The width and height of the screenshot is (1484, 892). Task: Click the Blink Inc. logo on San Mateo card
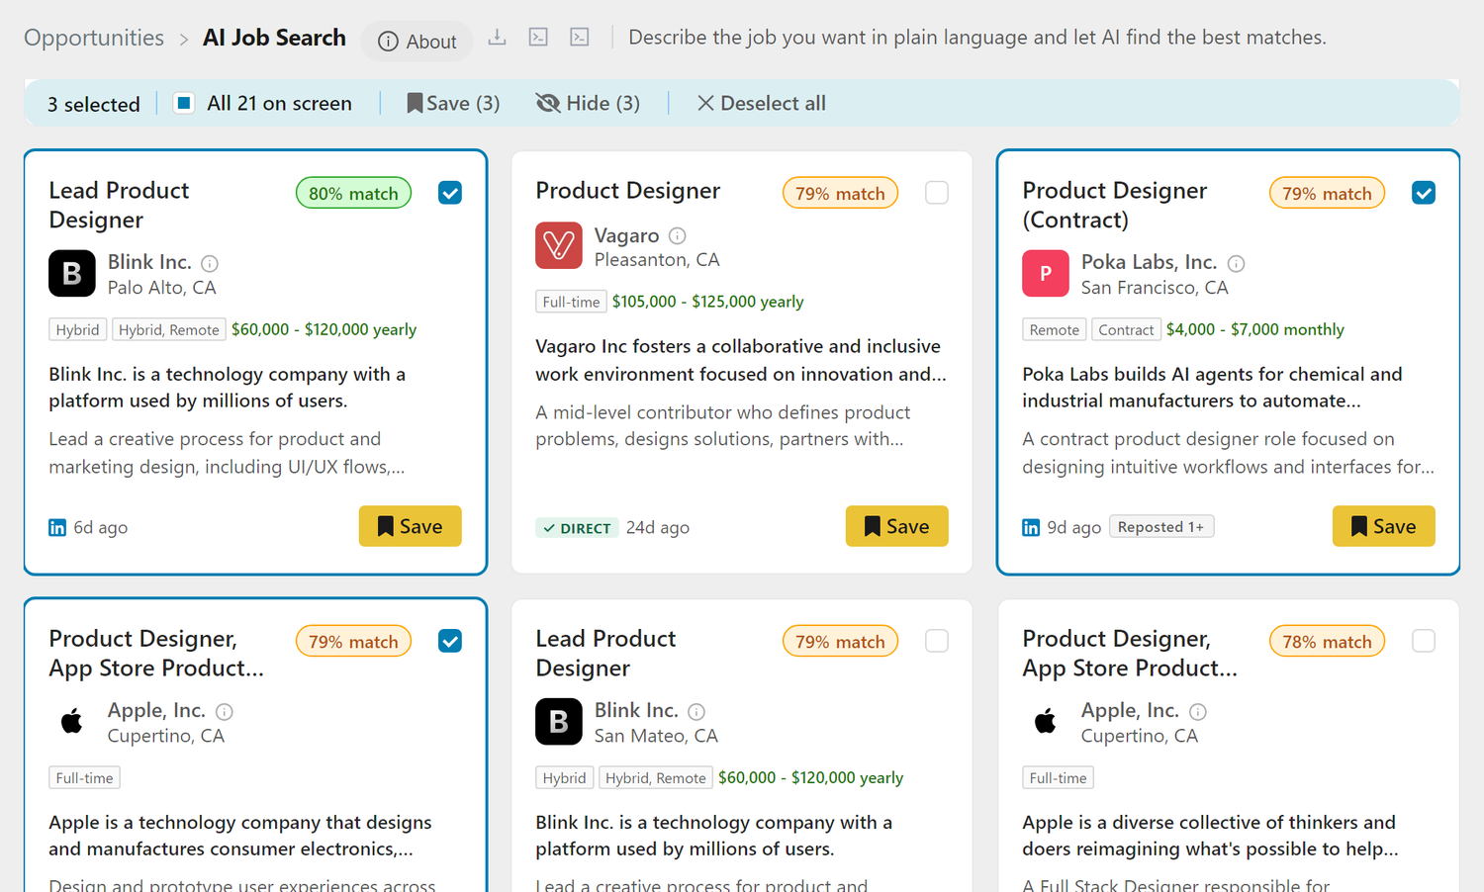(x=559, y=722)
